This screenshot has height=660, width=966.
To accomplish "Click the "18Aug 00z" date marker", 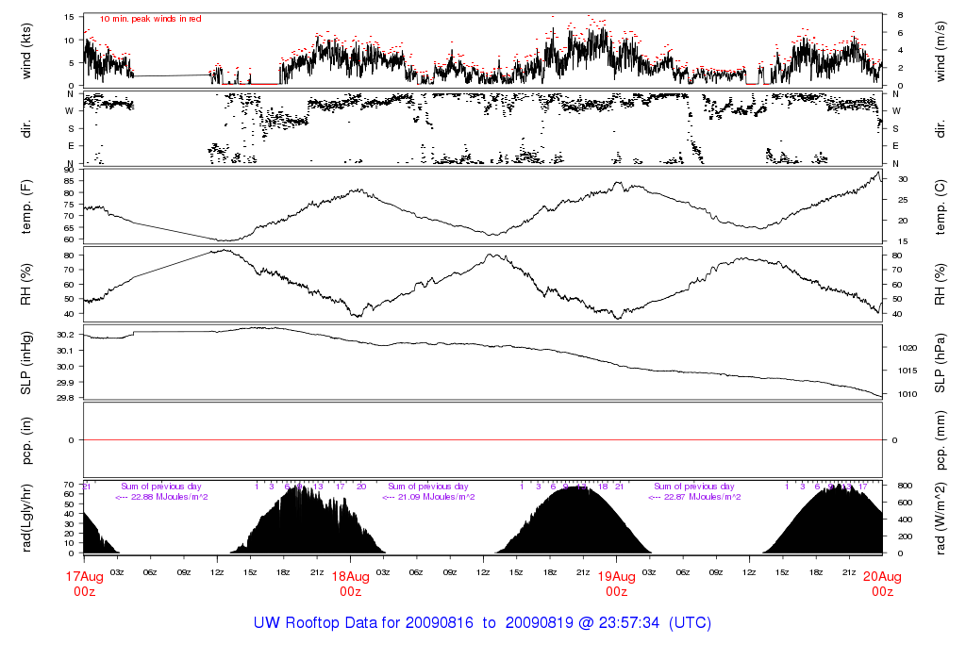I will coord(351,585).
